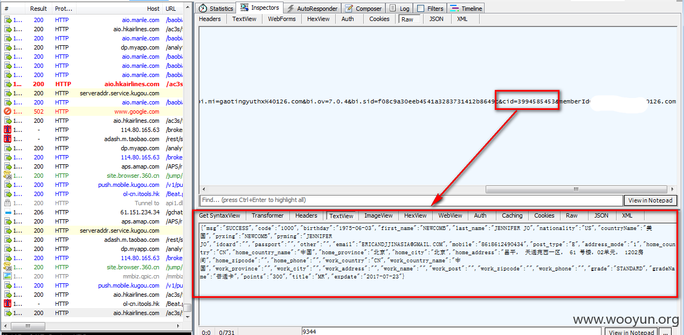Open the response Transformer tab
The height and width of the screenshot is (335, 684).
[268, 215]
